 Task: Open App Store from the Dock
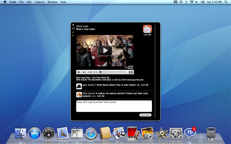point(35,133)
